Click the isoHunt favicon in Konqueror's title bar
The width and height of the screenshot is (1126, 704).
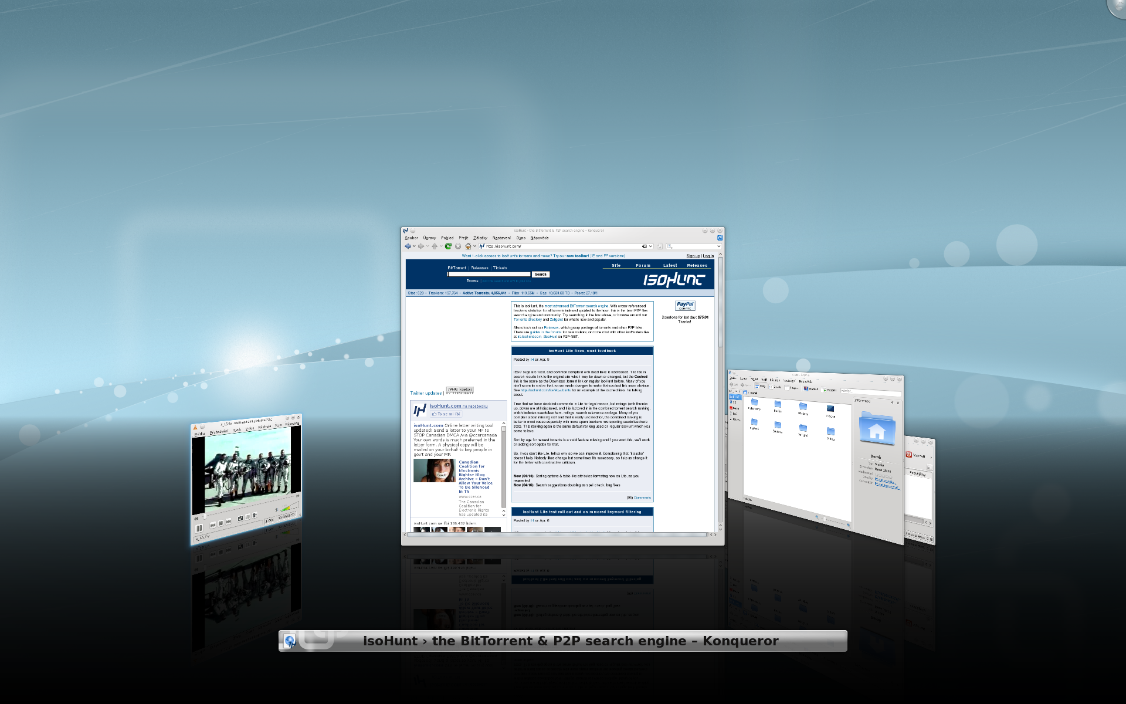coord(405,231)
